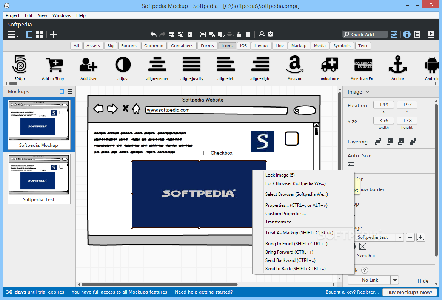
Task: Click the Redo arrow icon
Action: (x=162, y=34)
